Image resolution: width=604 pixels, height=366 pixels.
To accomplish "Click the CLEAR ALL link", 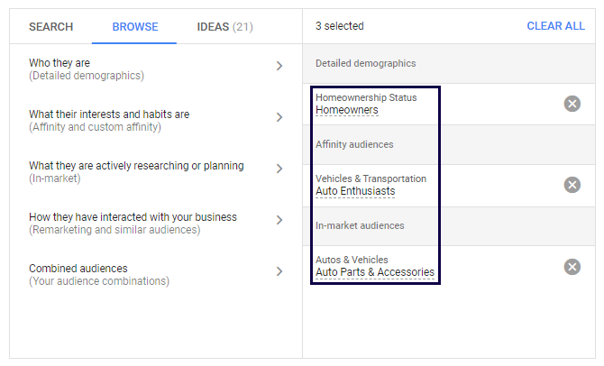I will pos(555,26).
